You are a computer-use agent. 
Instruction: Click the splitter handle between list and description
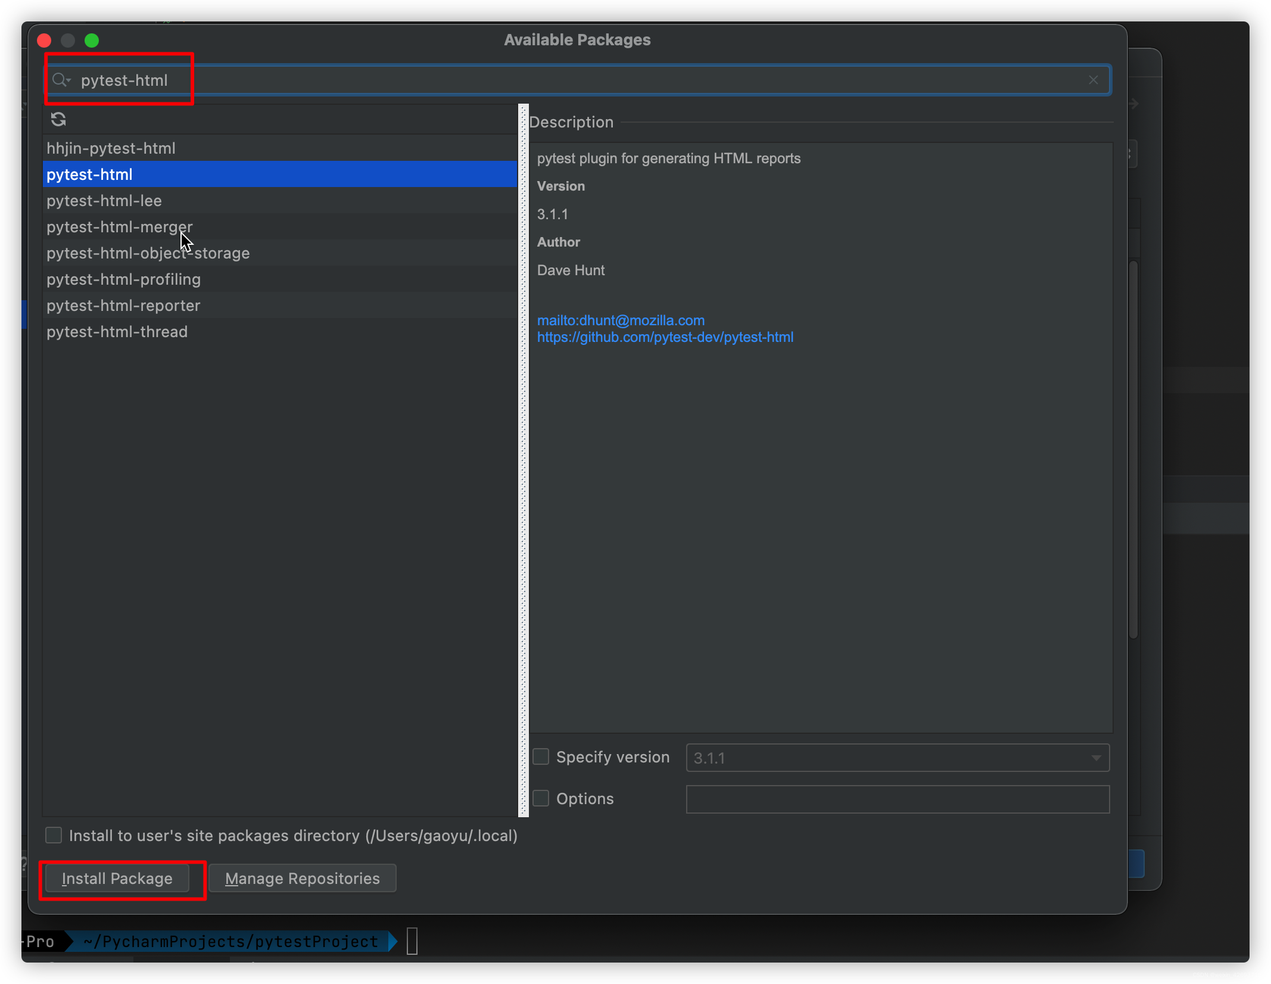tap(524, 460)
